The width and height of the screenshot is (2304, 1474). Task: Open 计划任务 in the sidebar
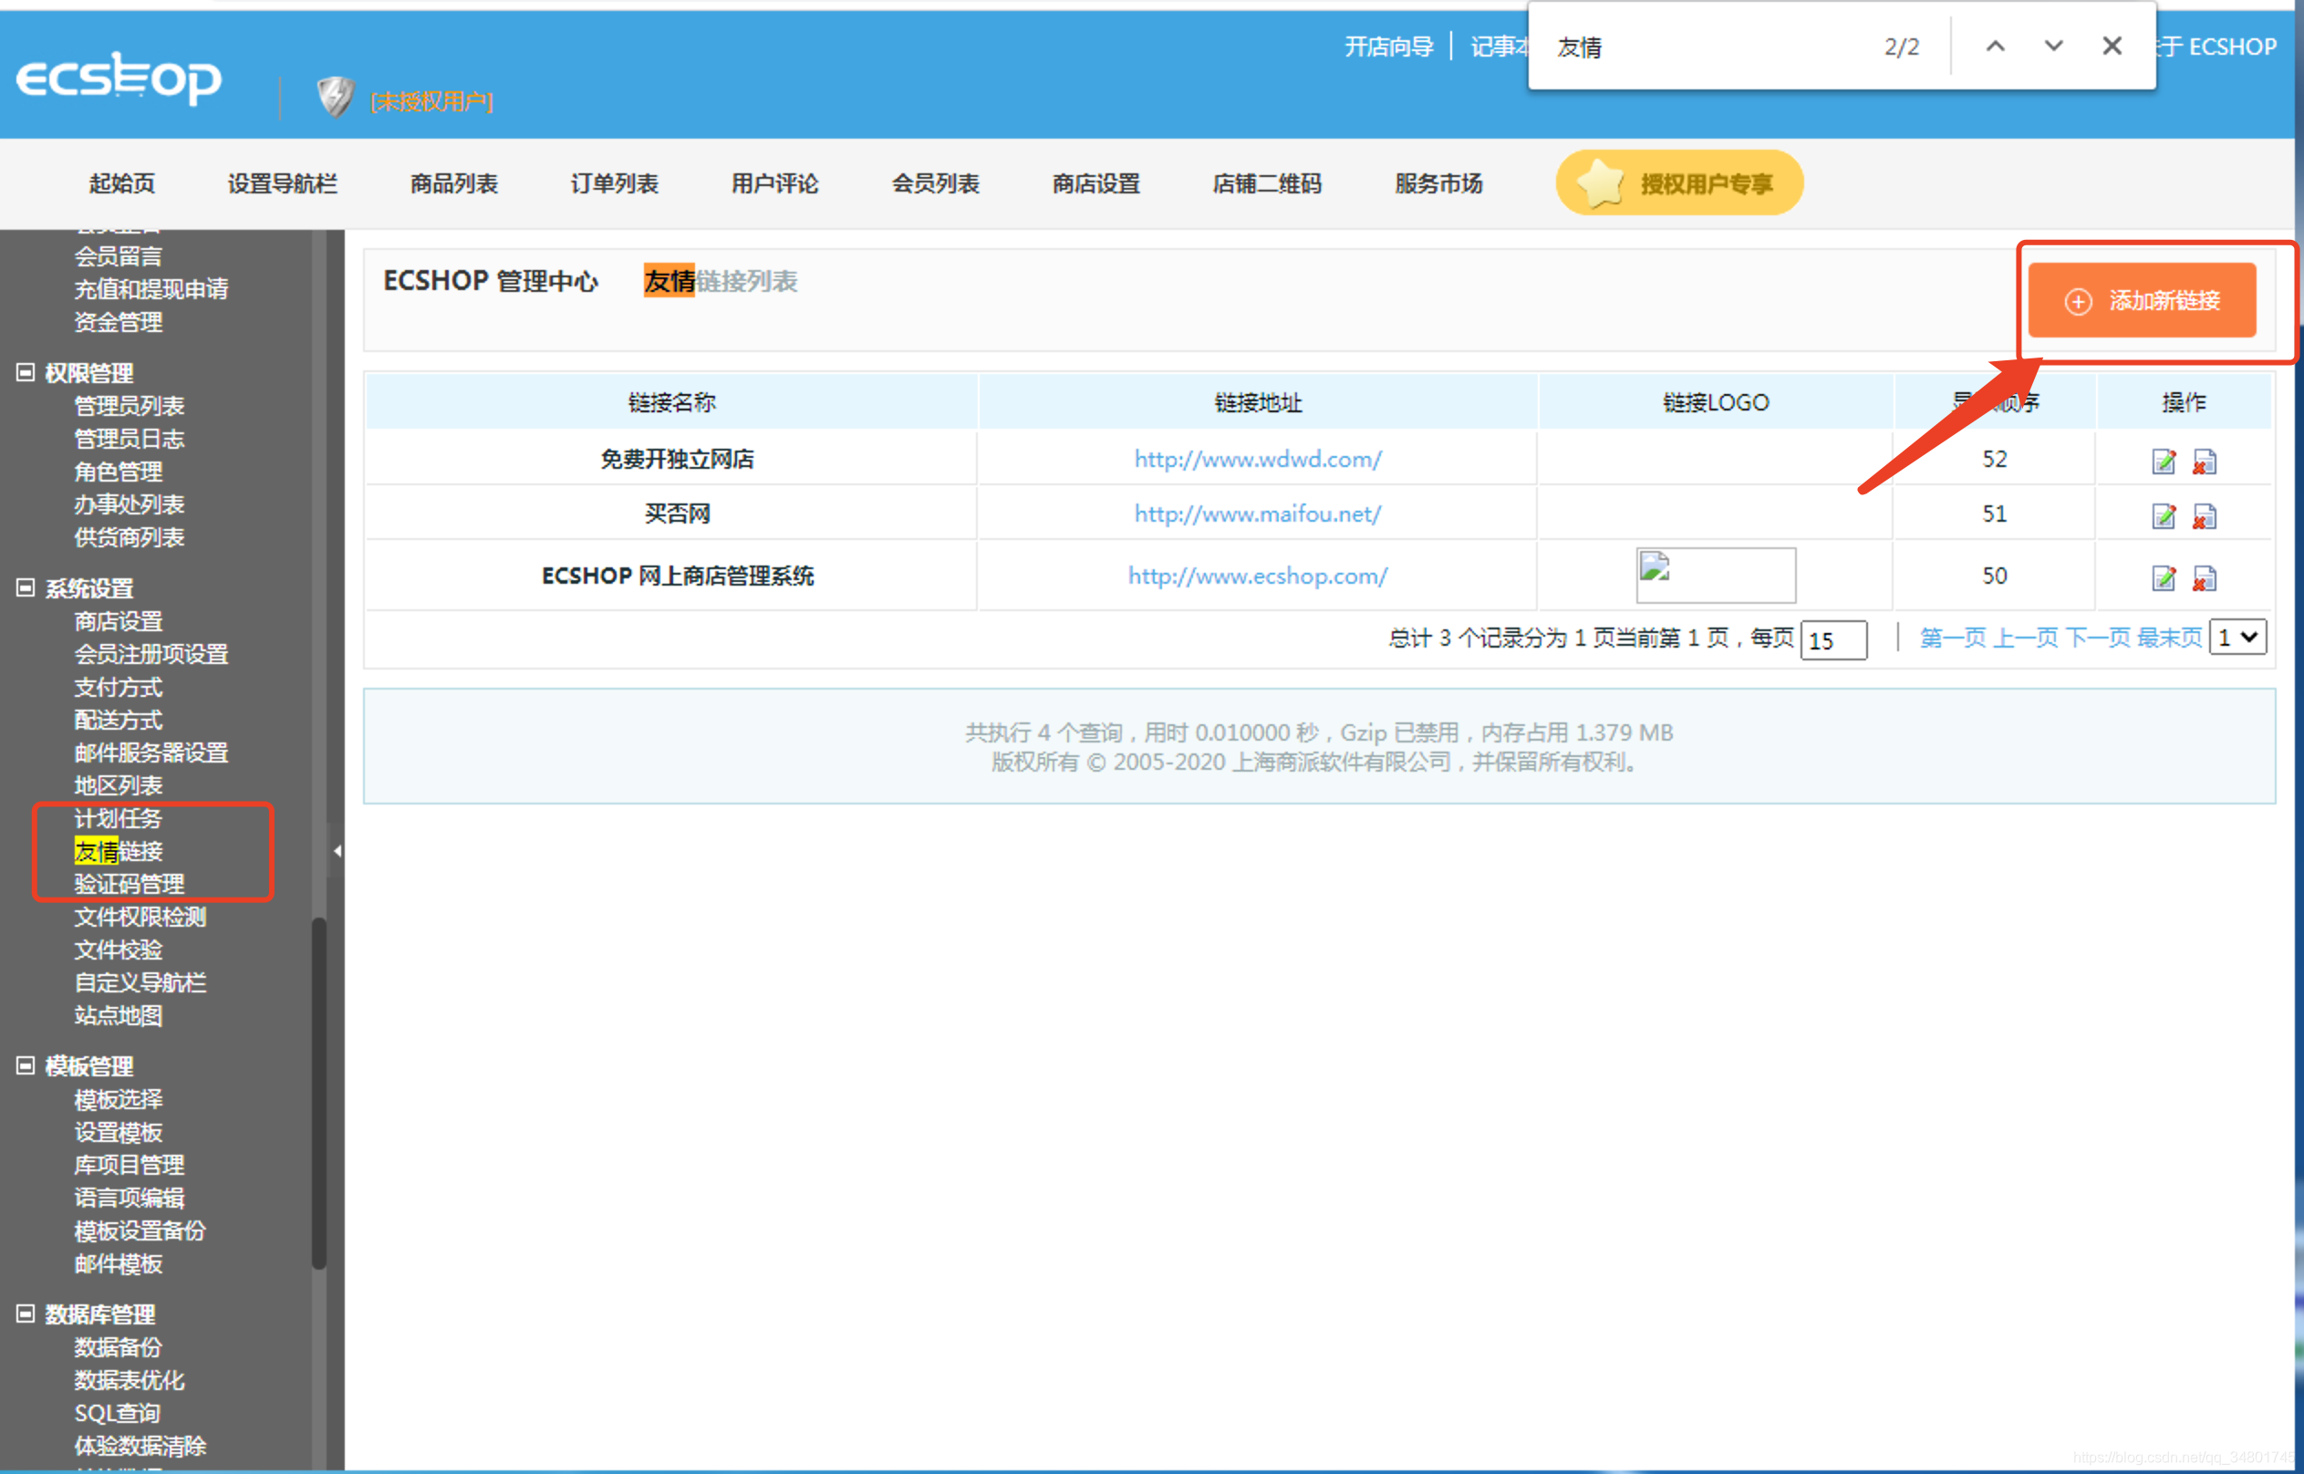click(x=119, y=818)
